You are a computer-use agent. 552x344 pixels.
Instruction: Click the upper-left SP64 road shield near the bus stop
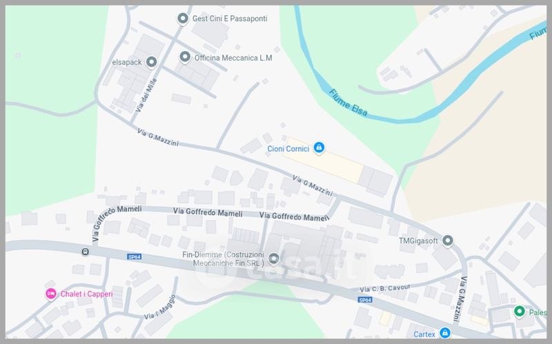[134, 256]
